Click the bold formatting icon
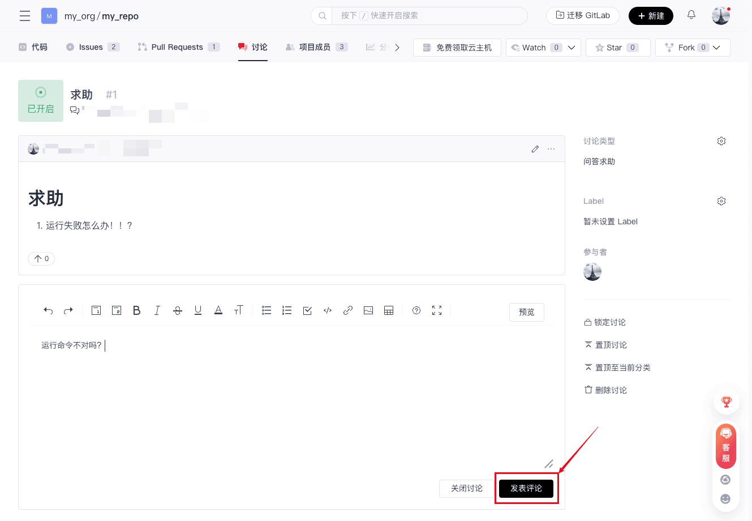752x521 pixels. tap(137, 310)
